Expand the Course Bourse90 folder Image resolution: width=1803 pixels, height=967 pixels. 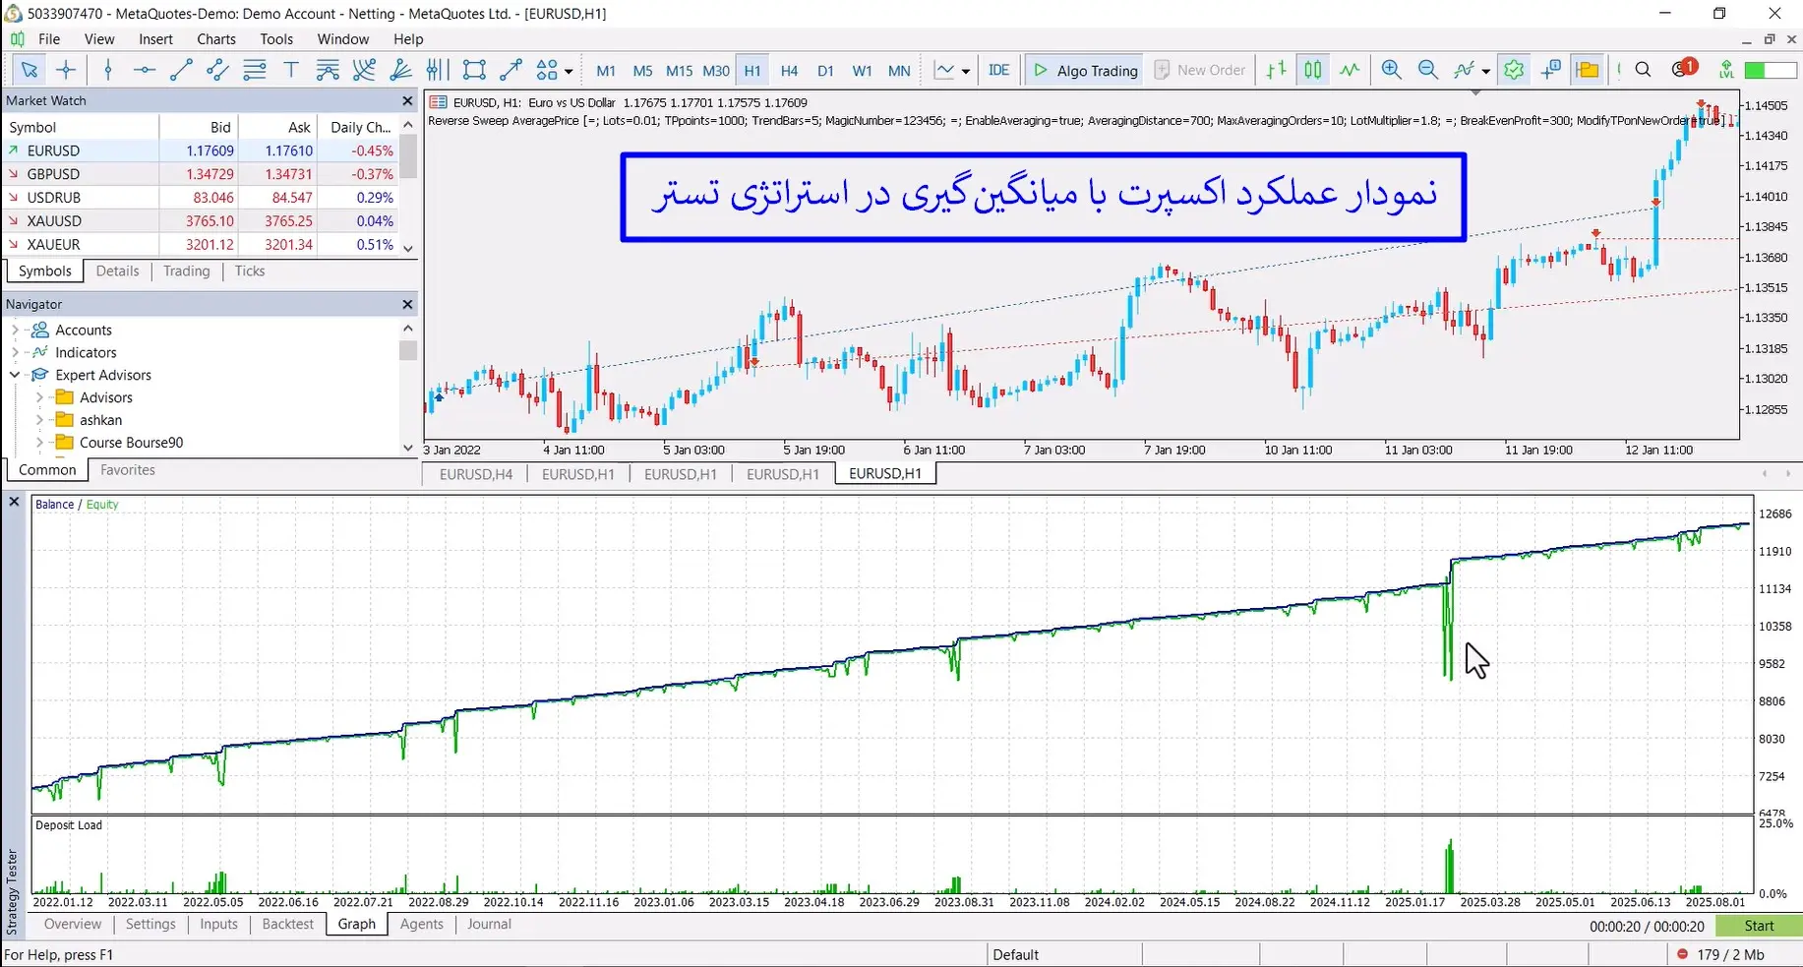(37, 443)
